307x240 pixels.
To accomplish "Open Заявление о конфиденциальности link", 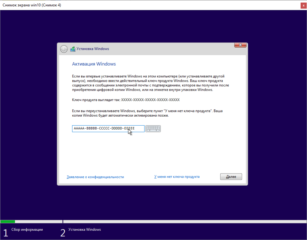I will [x=95, y=177].
